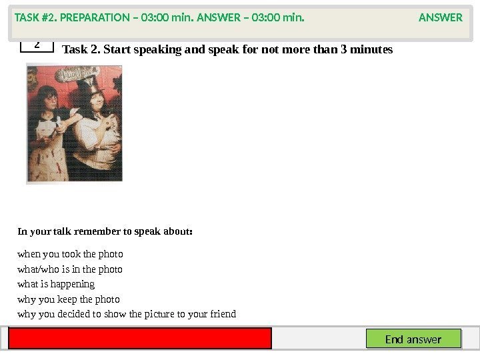Click the boxed task number 2
This screenshot has width=480, height=360.
click(x=37, y=47)
